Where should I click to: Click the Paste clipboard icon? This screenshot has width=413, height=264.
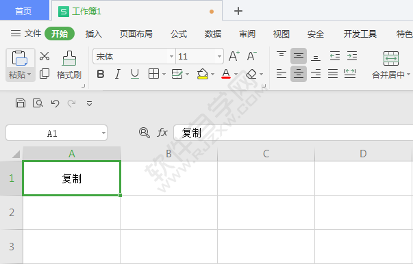tap(20, 58)
